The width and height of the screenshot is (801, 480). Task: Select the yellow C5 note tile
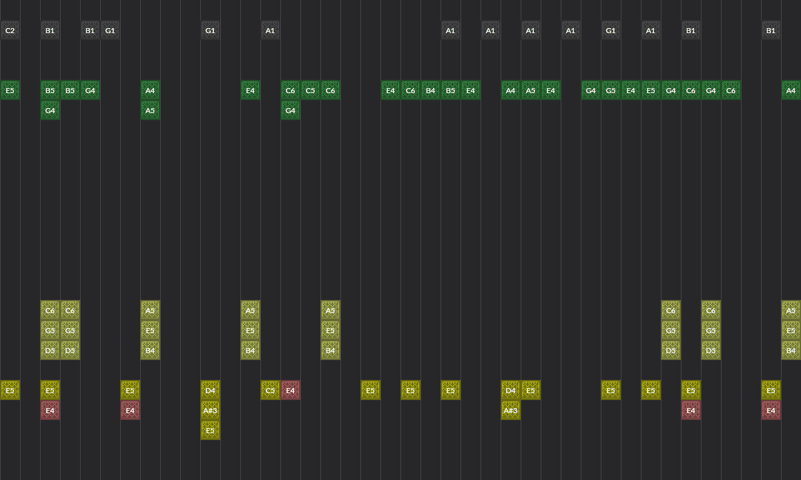coord(270,390)
